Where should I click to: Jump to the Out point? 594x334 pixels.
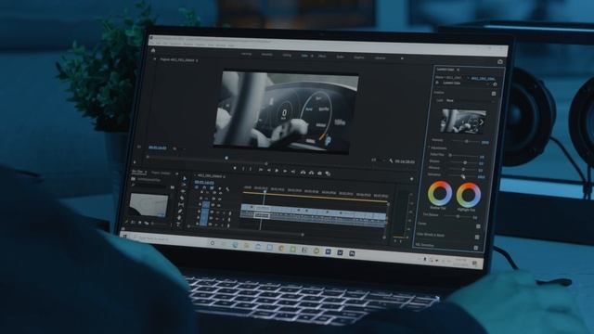(293, 172)
